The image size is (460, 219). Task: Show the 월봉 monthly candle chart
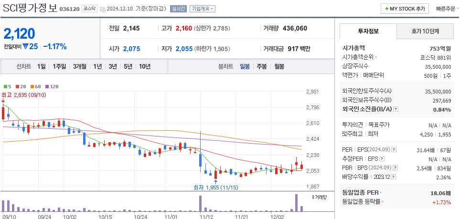point(279,66)
